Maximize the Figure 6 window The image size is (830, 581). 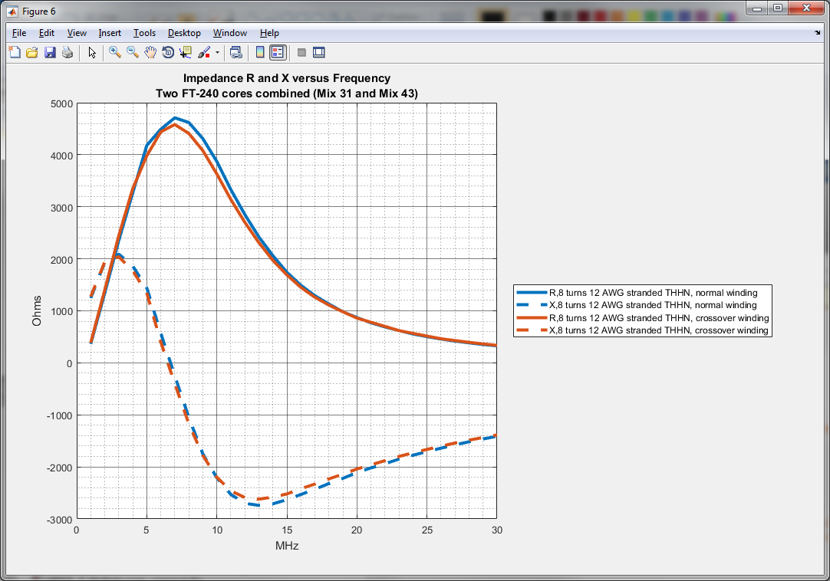pos(778,8)
